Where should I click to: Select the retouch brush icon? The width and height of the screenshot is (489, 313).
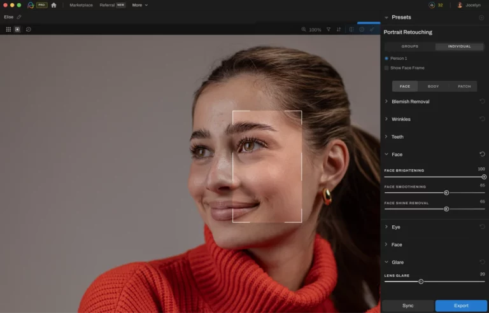pos(372,29)
